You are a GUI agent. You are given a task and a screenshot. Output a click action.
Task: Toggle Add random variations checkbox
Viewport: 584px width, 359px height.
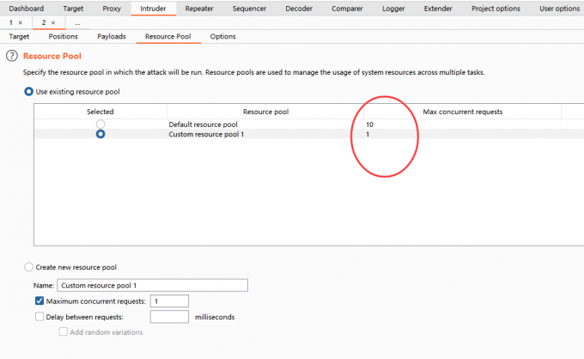[x=64, y=332]
